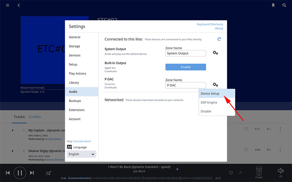The image size is (292, 182).
Task: Select DSP Engine menu entry
Action: [209, 103]
